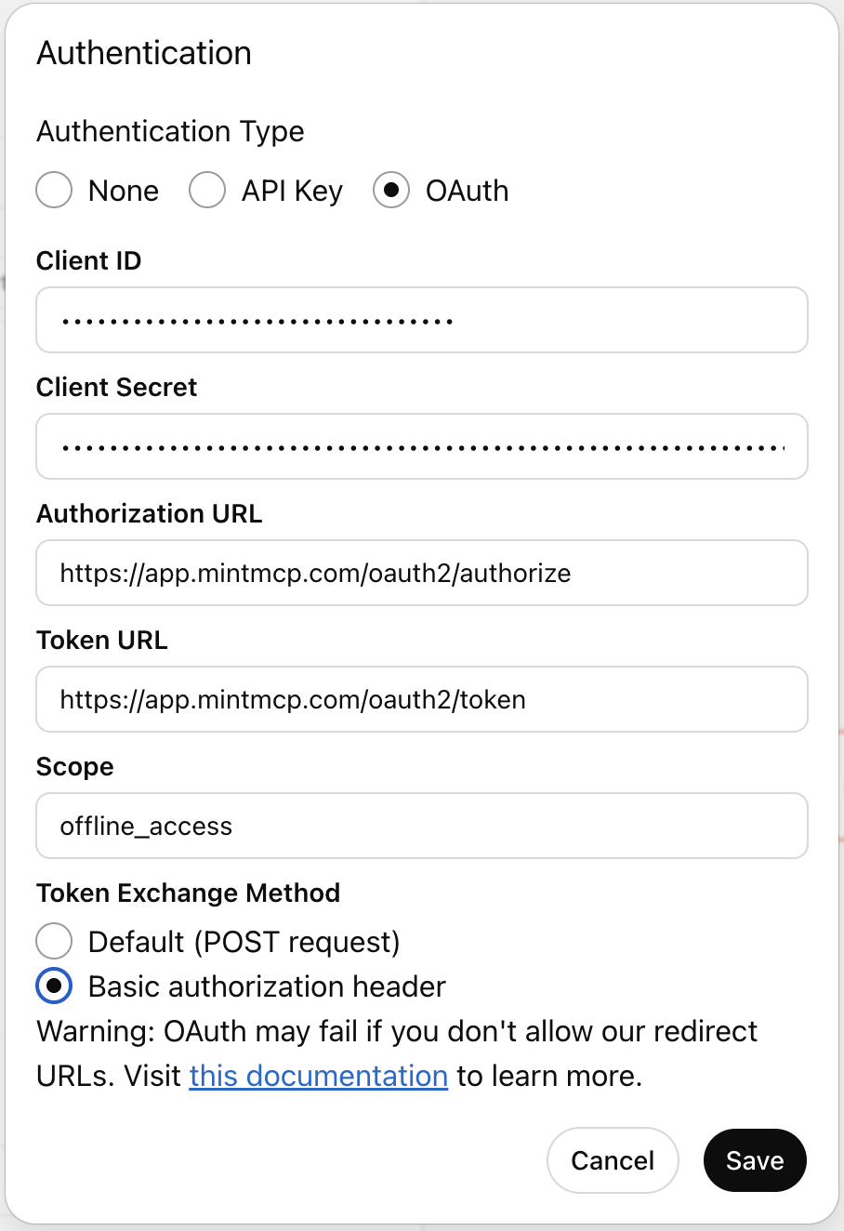Click the OAuth warning message text
This screenshot has height=1231, width=844.
click(x=396, y=1030)
